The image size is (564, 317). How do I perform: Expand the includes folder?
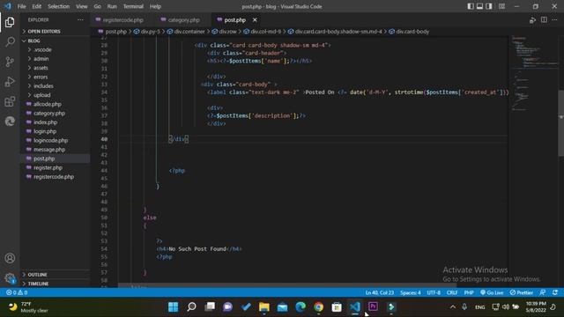55,86
